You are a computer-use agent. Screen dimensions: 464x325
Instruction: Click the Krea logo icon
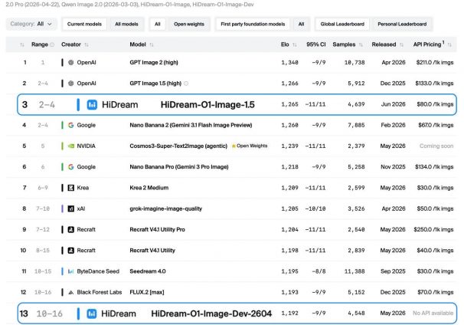(70, 188)
